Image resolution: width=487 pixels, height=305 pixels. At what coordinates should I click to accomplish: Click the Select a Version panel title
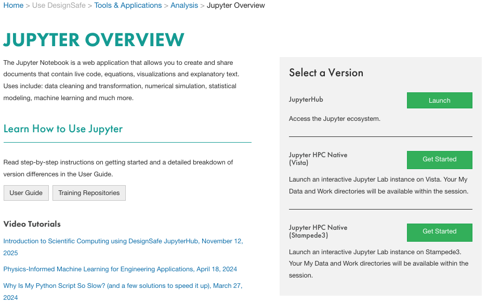(326, 73)
